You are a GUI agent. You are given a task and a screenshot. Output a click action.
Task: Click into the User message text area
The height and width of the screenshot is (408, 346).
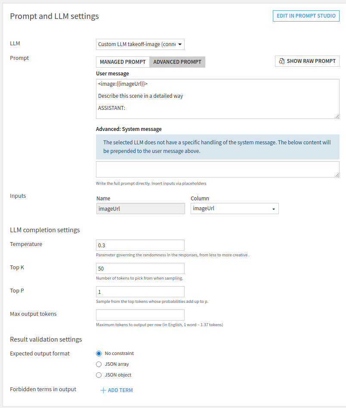[x=217, y=99]
